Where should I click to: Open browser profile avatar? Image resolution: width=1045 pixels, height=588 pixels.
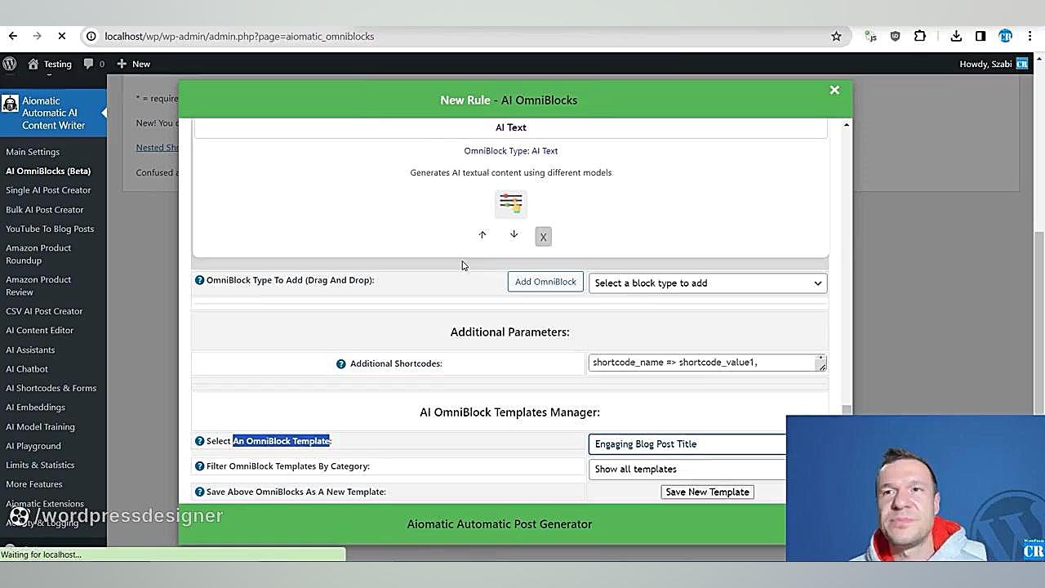coord(1006,36)
